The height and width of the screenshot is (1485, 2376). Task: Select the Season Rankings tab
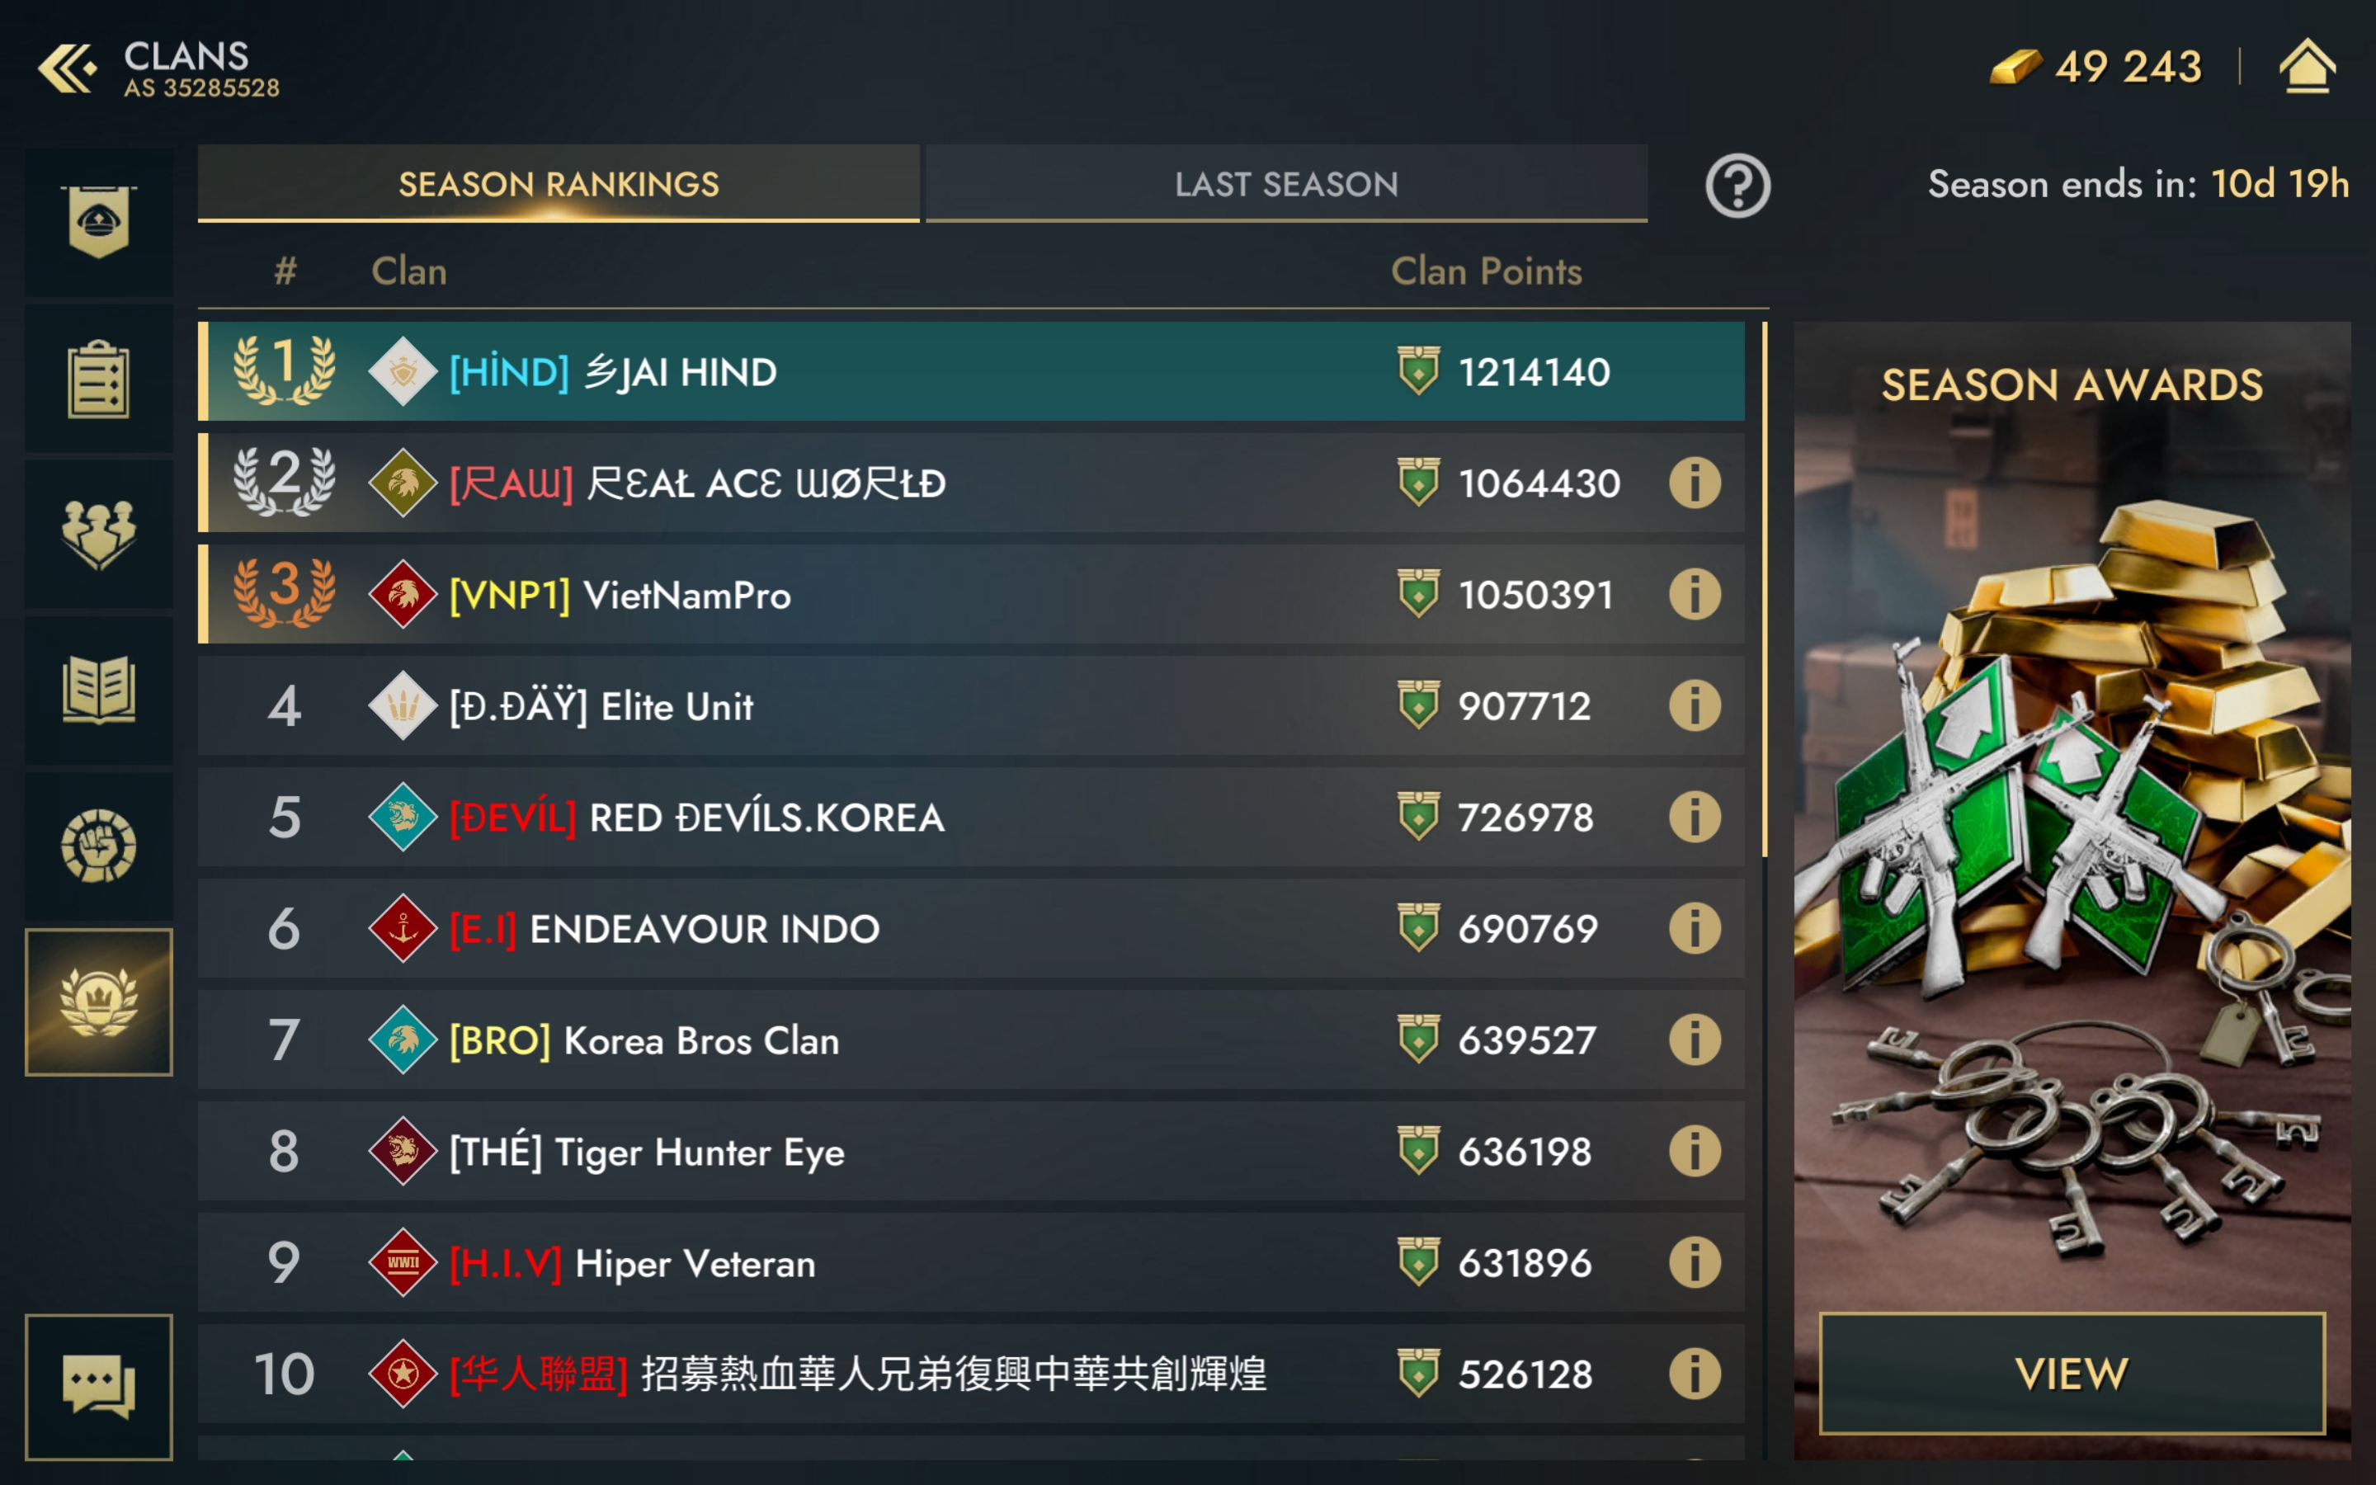[x=559, y=184]
